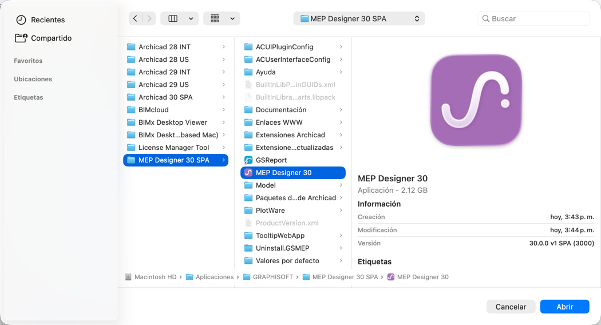Image resolution: width=601 pixels, height=325 pixels.
Task: Click MEP Designer 30 SPA in path bar
Action: click(x=341, y=277)
